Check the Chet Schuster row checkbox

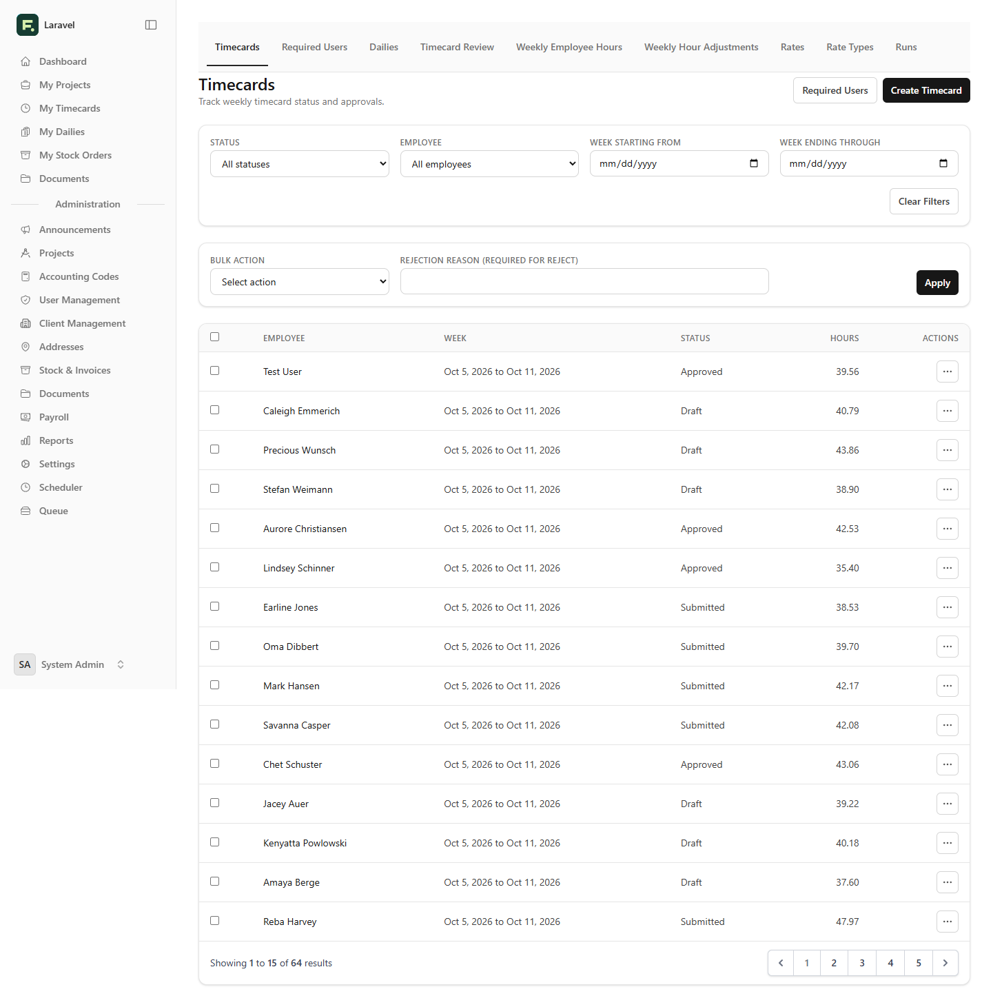pyautogui.click(x=215, y=764)
